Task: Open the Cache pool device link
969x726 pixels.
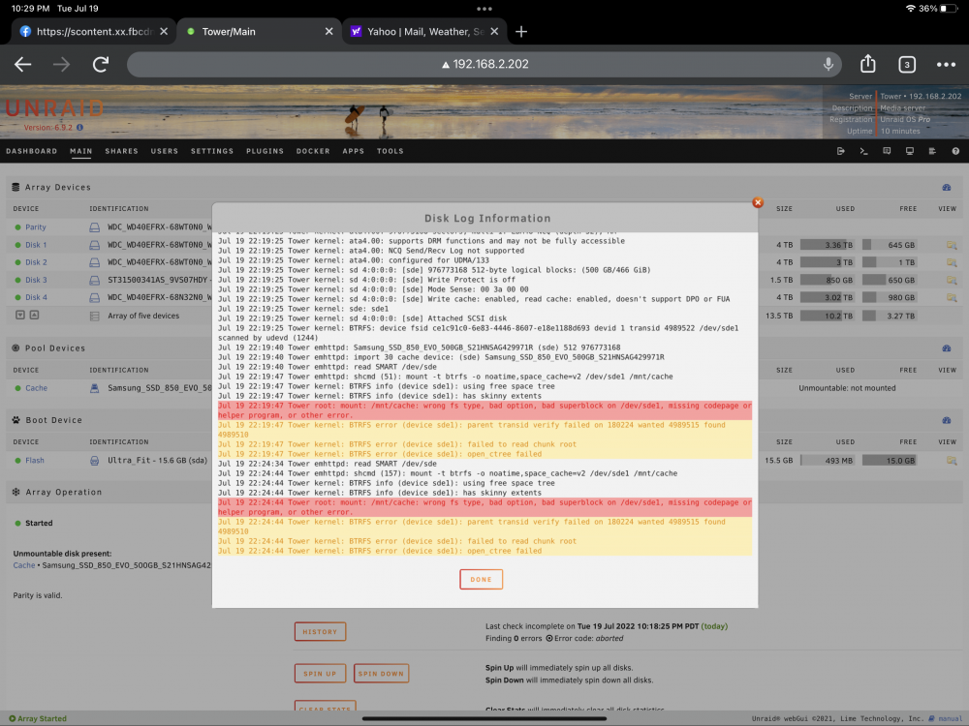Action: point(36,388)
